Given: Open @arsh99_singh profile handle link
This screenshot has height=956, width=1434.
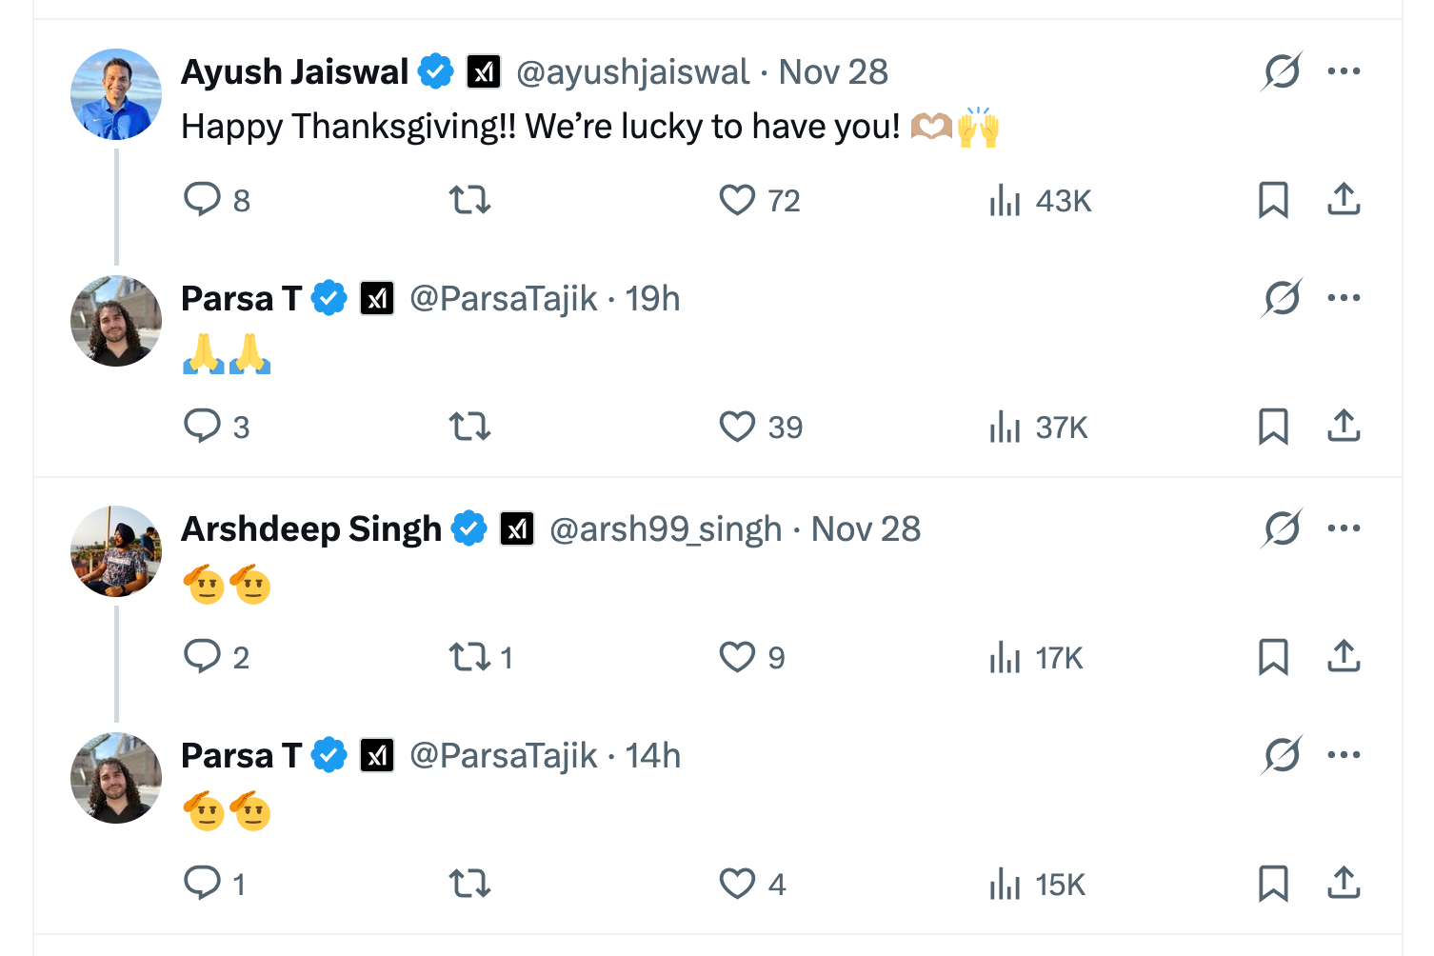Looking at the screenshot, I should 666,529.
